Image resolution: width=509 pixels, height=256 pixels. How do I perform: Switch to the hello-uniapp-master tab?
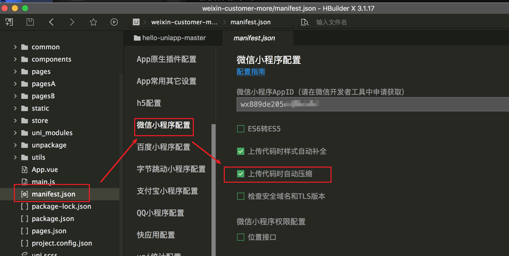[173, 38]
